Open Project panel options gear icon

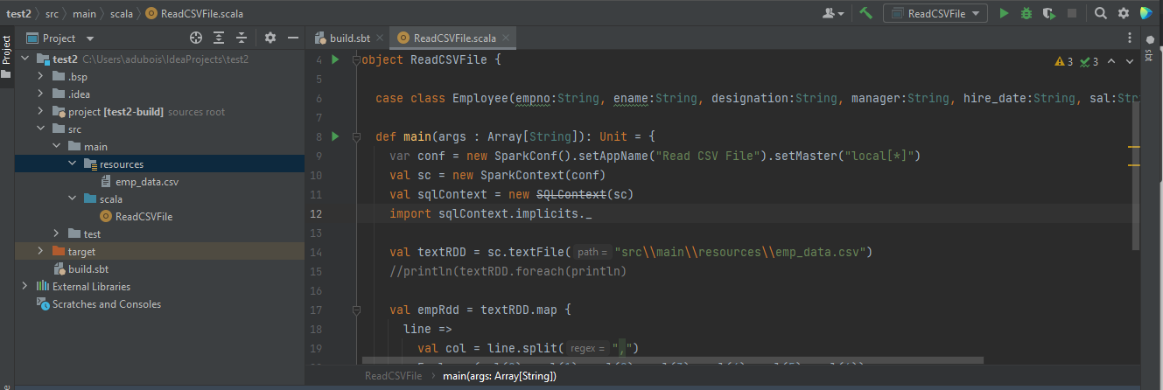(270, 38)
